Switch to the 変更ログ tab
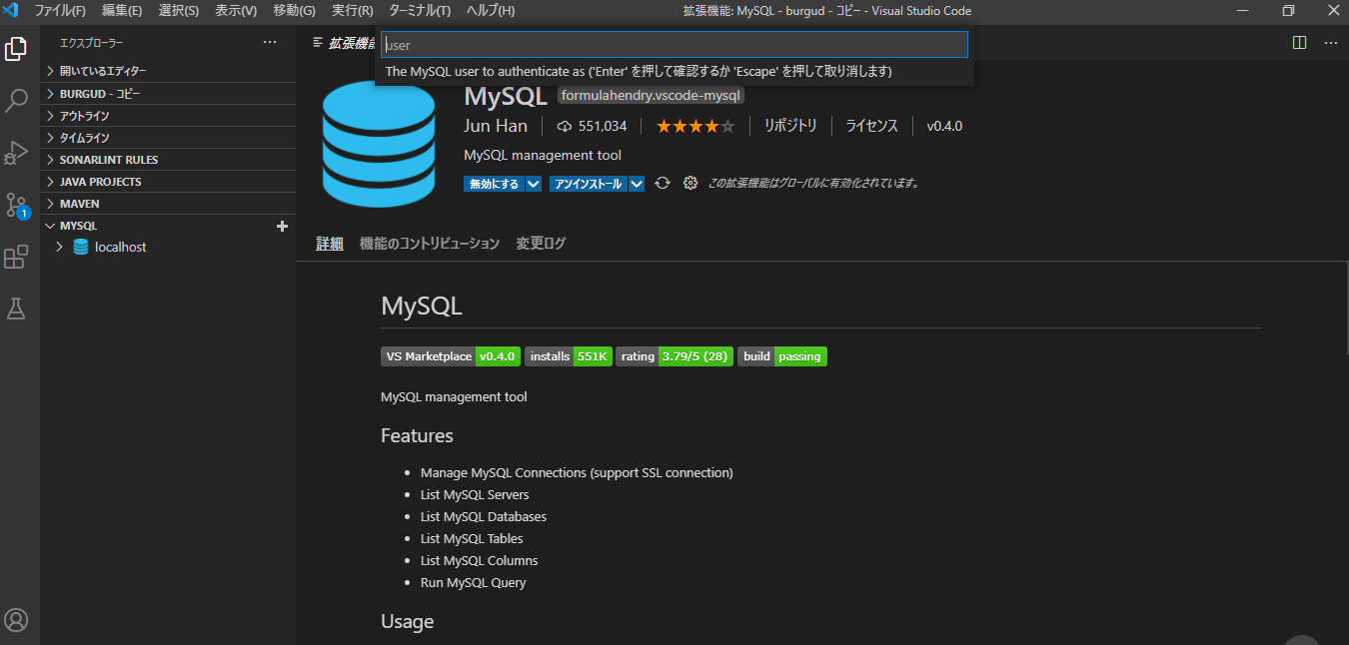Screen dimensions: 1349x645 (x=540, y=243)
